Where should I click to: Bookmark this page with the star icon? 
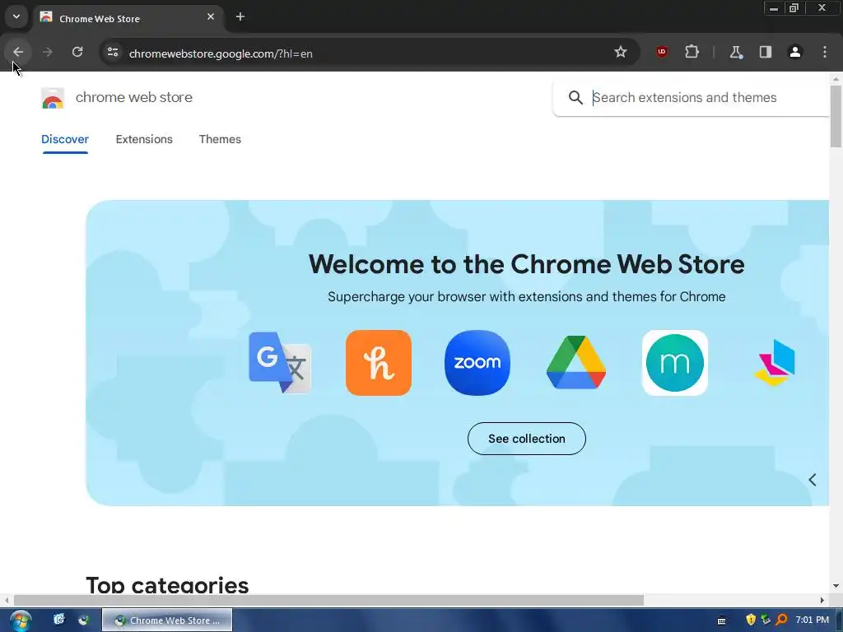pyautogui.click(x=621, y=52)
